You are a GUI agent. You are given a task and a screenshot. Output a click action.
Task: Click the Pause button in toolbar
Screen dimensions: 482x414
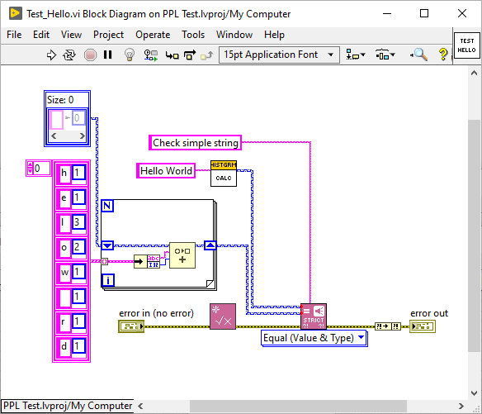107,55
